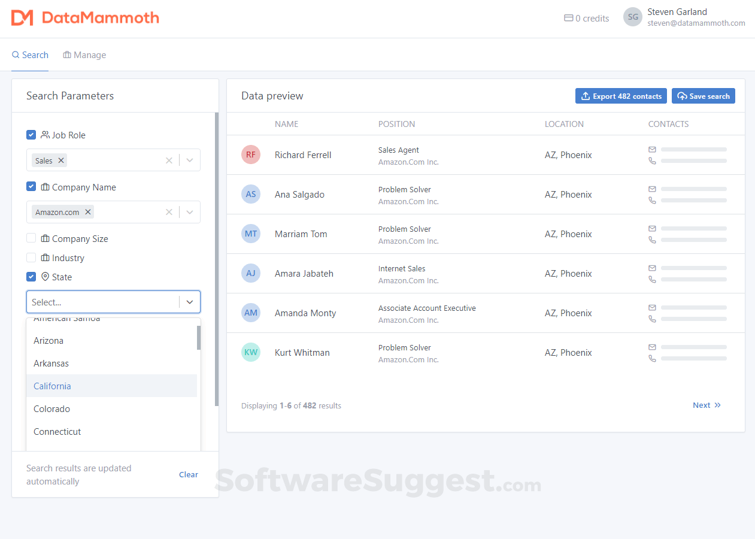Pick Connecticut from the state list
The width and height of the screenshot is (755, 539).
click(111, 432)
